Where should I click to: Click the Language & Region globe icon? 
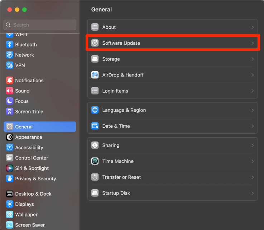tap(95, 110)
